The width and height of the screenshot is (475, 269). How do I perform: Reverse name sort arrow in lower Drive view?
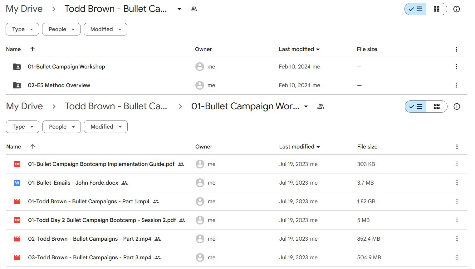coord(33,146)
